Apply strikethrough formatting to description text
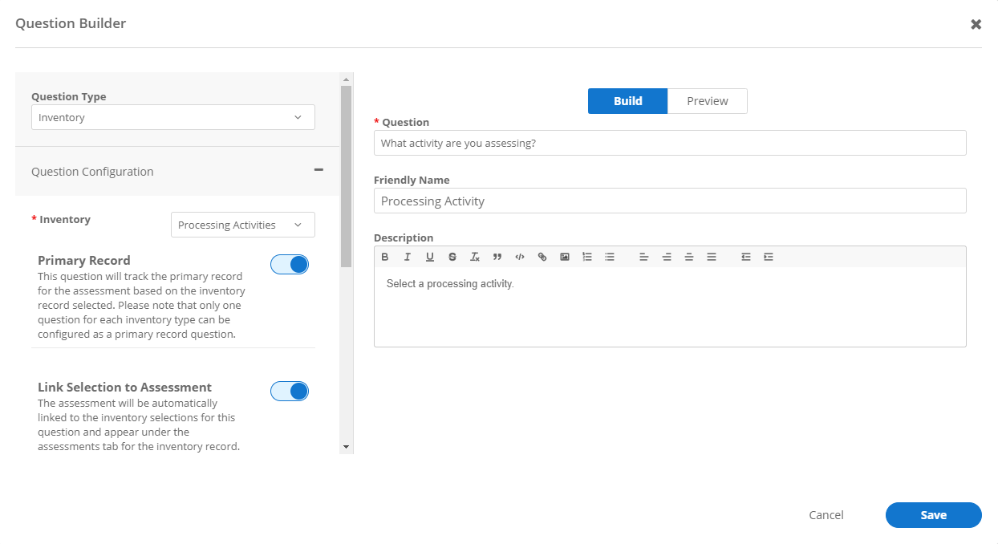 452,257
